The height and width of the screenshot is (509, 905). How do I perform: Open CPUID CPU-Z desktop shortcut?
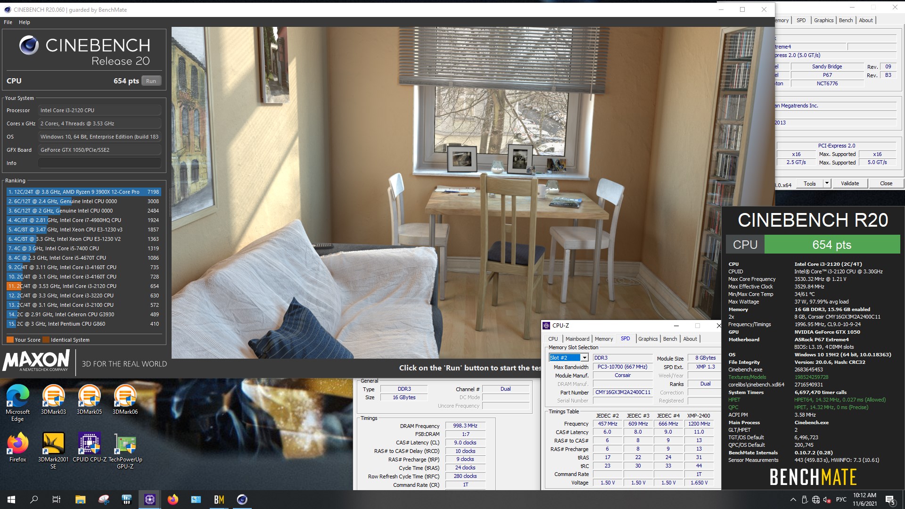click(90, 448)
